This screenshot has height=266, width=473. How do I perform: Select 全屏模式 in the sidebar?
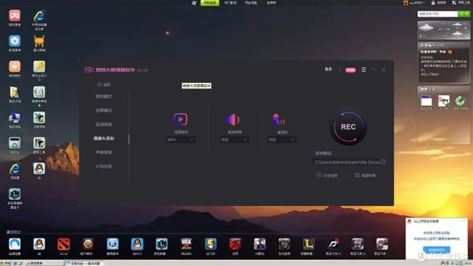(104, 110)
